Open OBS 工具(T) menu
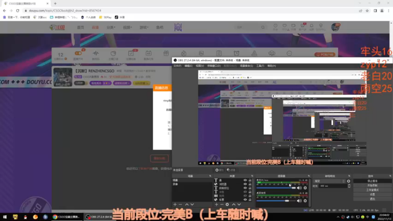Image resolution: width=393 pixels, height=221 pixels. click(x=260, y=66)
